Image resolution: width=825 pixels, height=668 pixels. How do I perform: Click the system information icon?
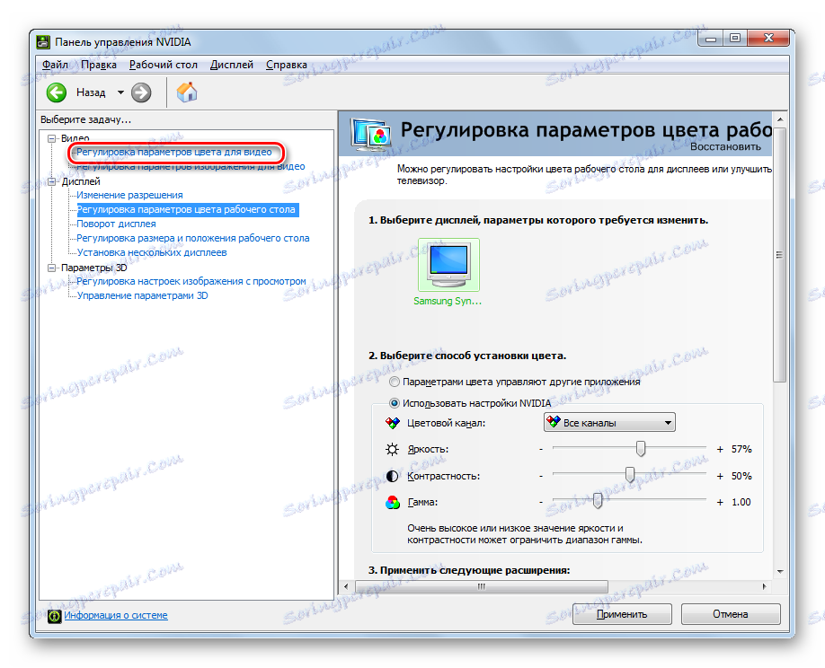[x=54, y=615]
